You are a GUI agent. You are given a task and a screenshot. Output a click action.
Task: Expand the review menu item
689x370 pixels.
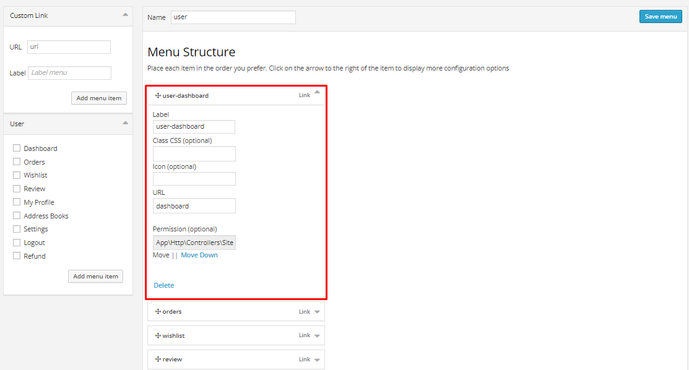[x=317, y=359]
